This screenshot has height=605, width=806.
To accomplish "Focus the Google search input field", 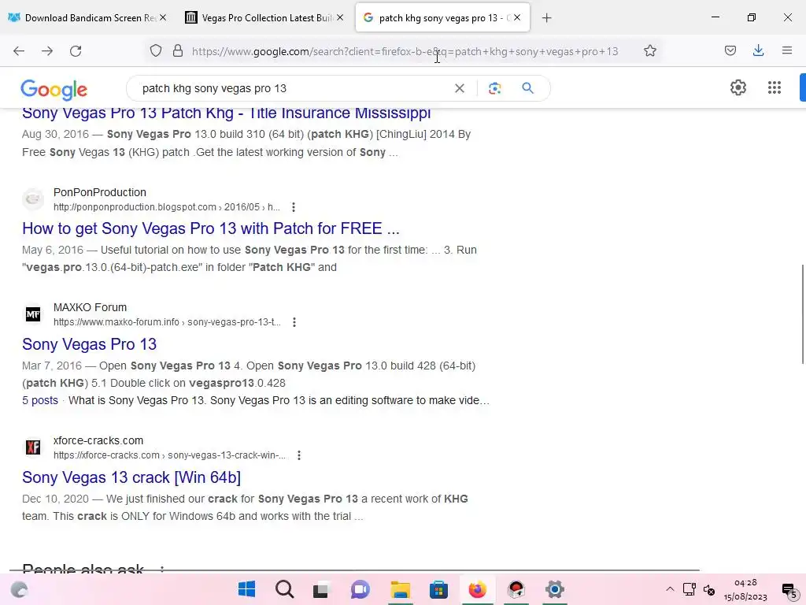I will click(293, 88).
